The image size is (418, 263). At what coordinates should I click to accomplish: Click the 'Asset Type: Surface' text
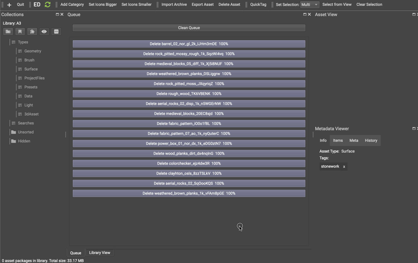coord(337,151)
